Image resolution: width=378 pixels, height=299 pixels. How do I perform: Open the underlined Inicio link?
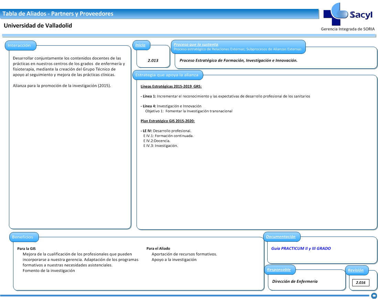click(140, 45)
